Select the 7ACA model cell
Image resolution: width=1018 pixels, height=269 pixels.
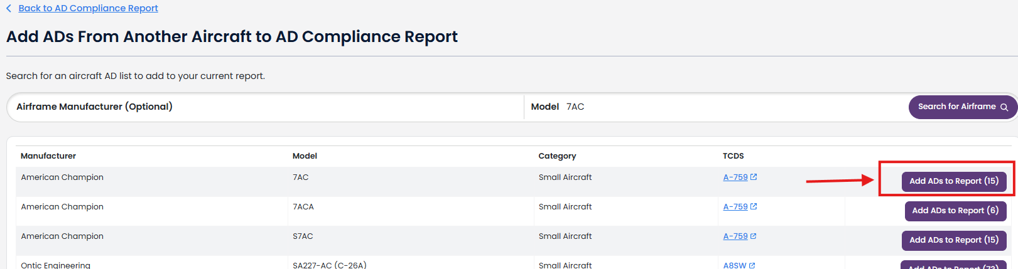(303, 207)
